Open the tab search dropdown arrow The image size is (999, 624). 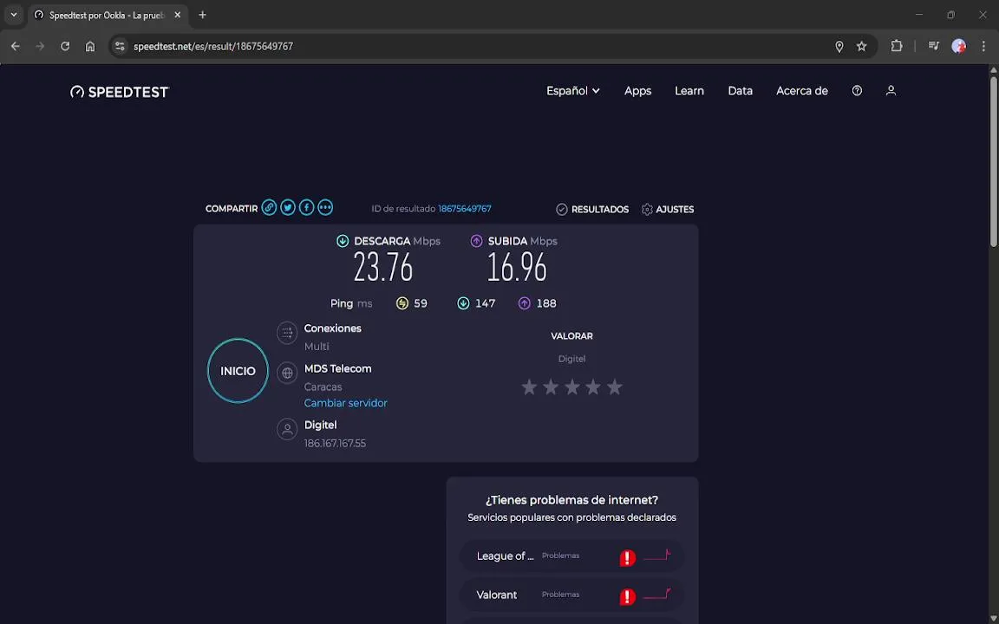click(x=13, y=15)
